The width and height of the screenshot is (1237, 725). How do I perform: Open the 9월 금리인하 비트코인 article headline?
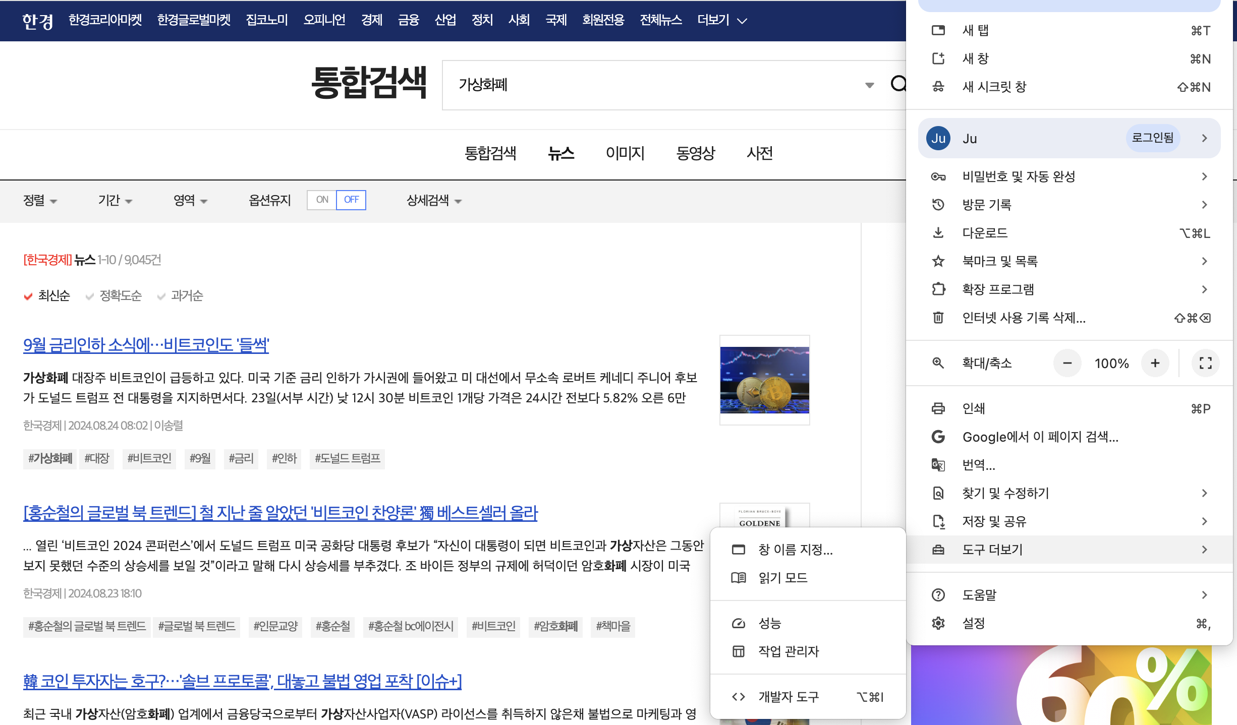point(146,345)
